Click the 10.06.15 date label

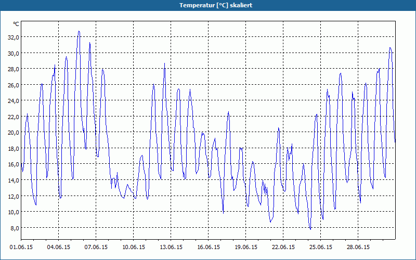[x=134, y=247]
